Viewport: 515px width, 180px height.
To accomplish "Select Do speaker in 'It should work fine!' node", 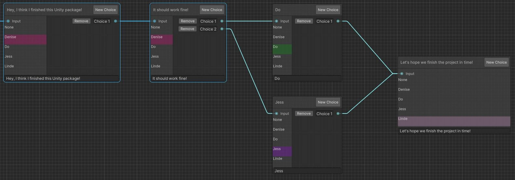I will coord(162,49).
